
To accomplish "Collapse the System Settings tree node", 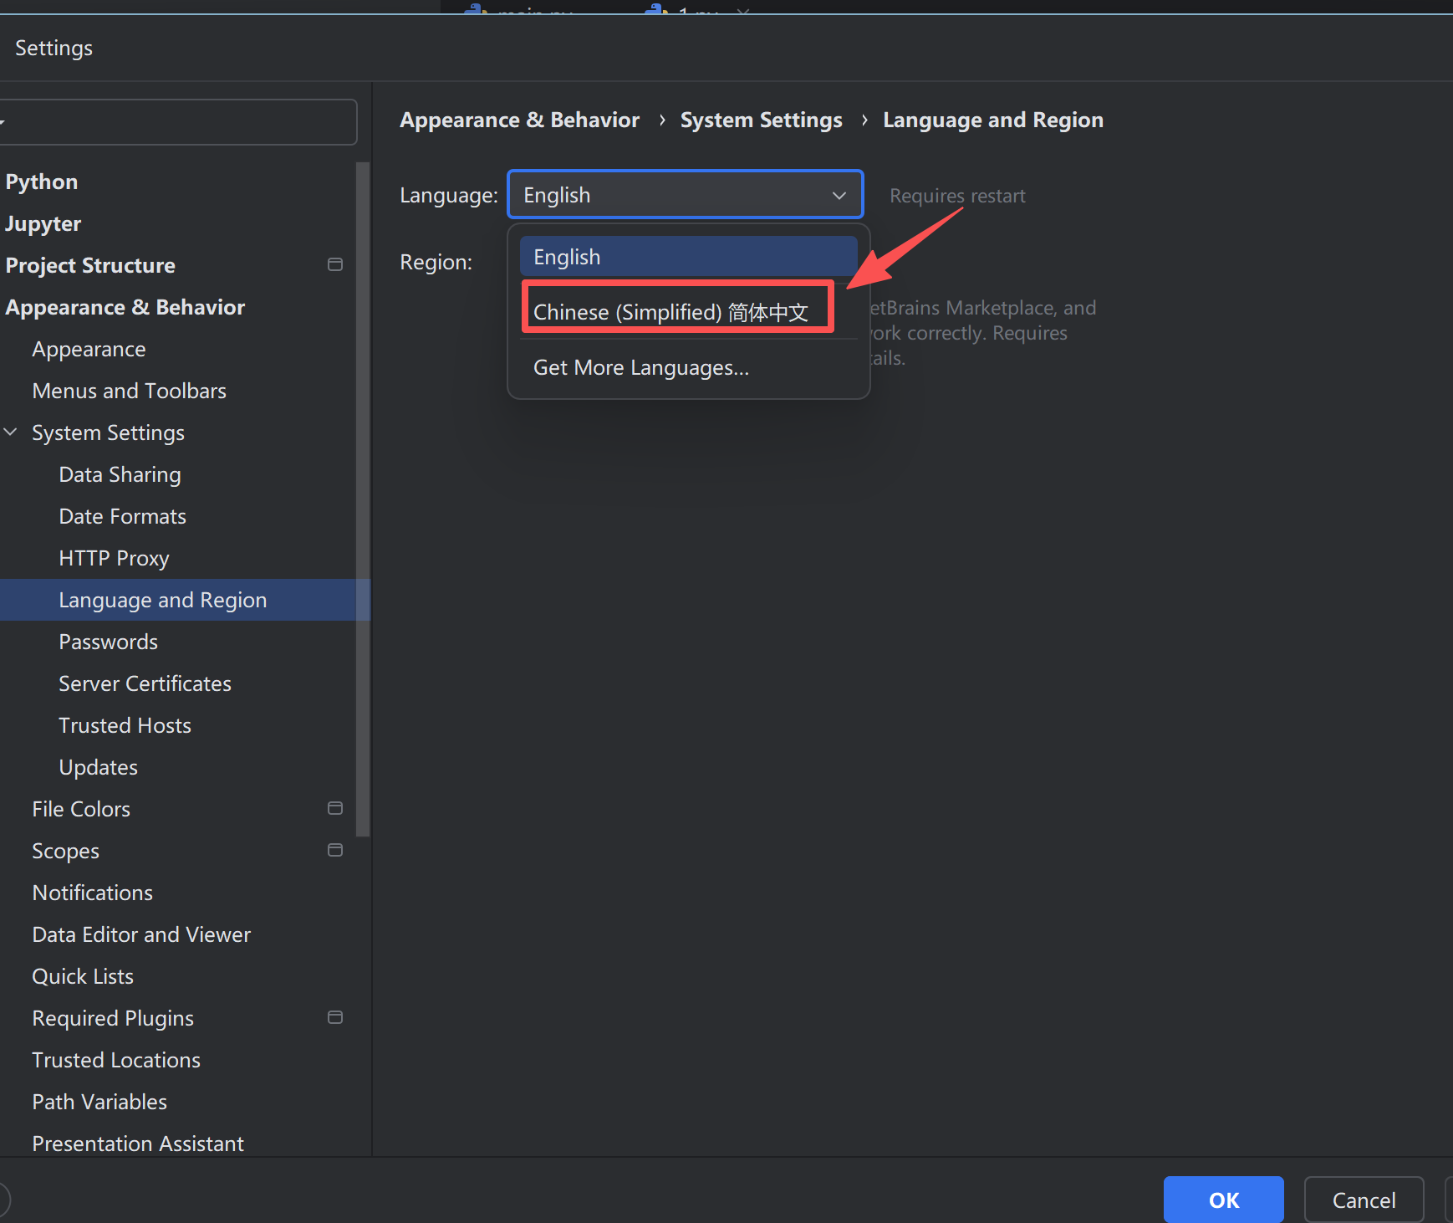I will point(11,432).
